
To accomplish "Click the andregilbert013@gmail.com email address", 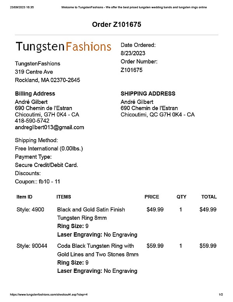I will pos(49,127).
